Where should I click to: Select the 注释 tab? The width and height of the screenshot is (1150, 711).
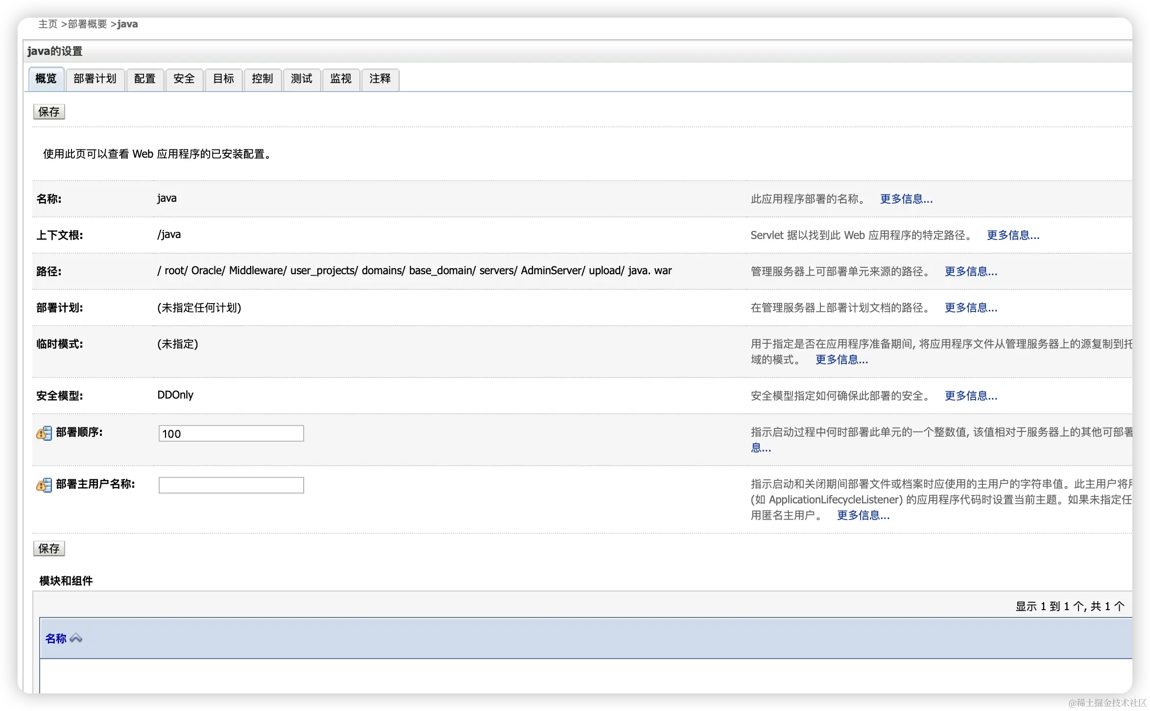click(x=380, y=79)
